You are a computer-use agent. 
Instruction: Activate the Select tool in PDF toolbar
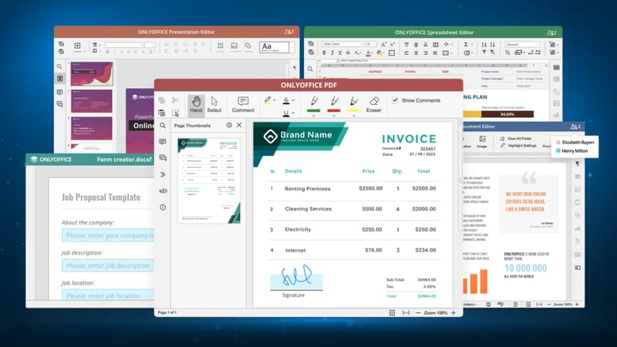[214, 105]
